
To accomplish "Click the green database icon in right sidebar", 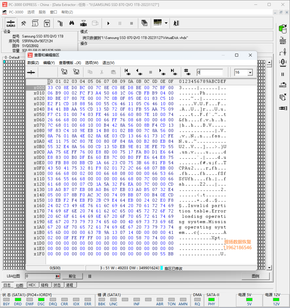I will [283, 29].
